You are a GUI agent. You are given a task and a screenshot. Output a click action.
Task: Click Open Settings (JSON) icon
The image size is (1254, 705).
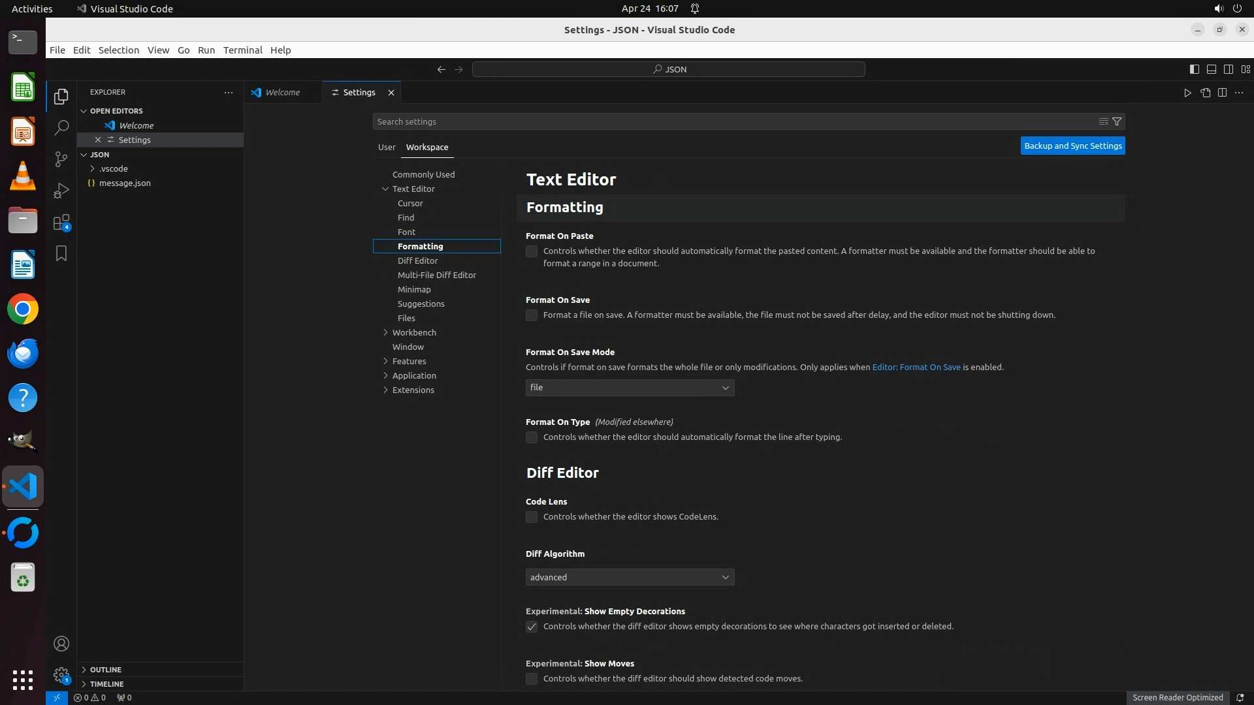[x=1205, y=93]
